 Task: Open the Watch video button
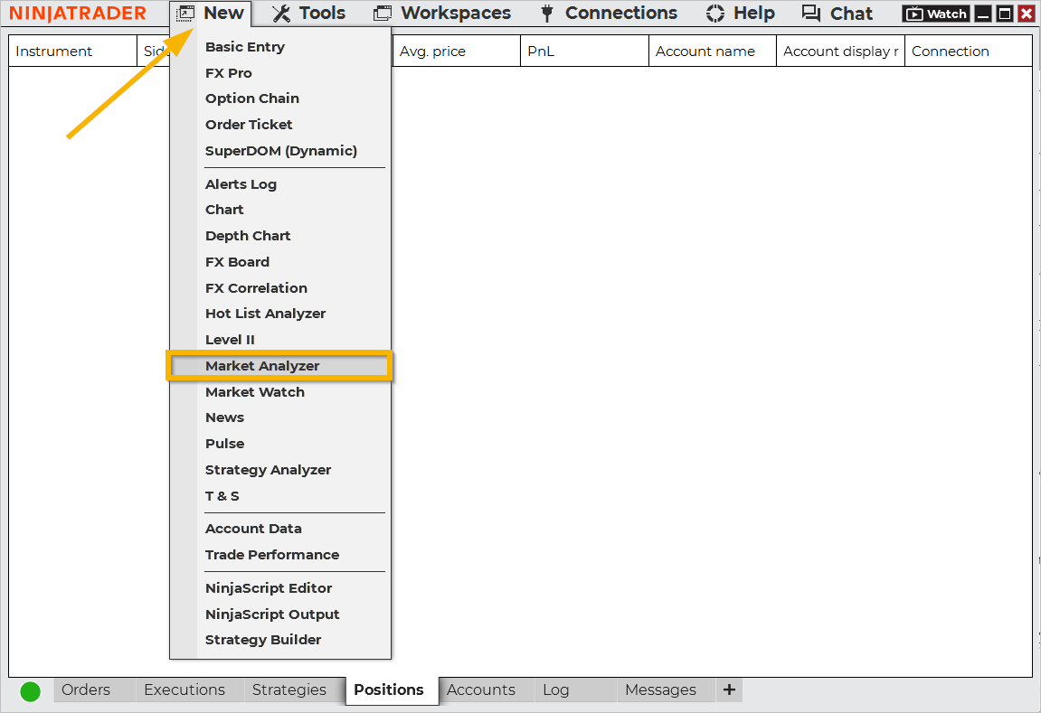coord(937,14)
